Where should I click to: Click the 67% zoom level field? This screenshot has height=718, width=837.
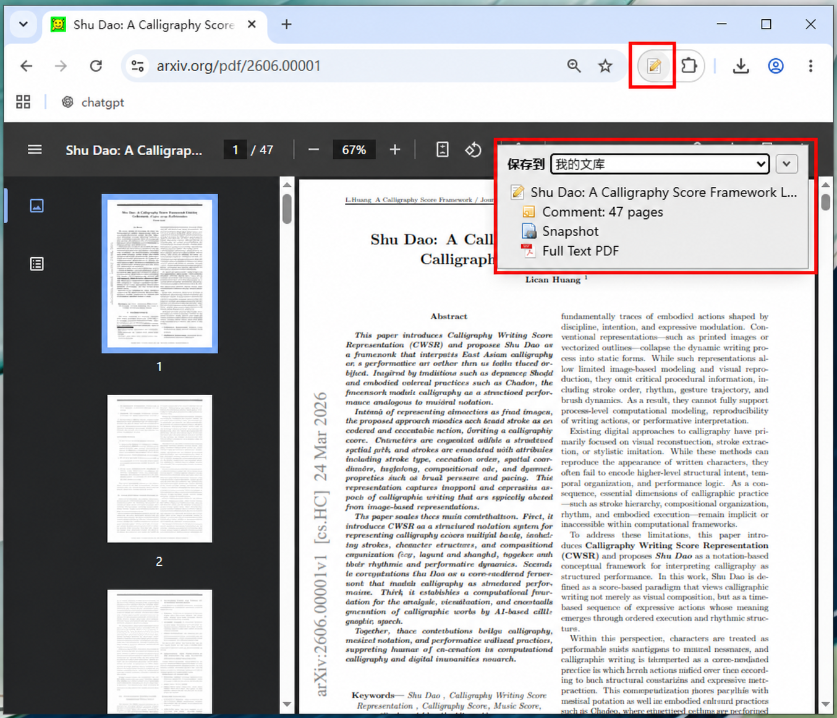(x=354, y=150)
